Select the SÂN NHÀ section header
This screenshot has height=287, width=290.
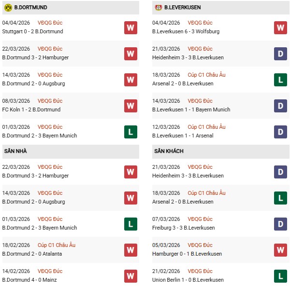pyautogui.click(x=15, y=151)
